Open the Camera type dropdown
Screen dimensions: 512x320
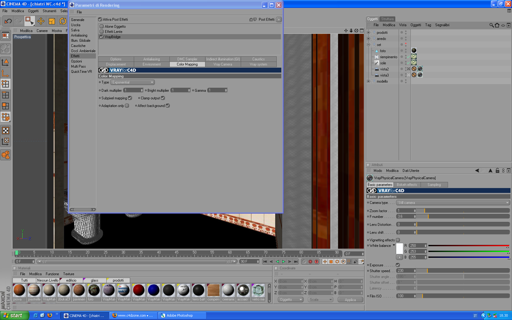tap(453, 203)
